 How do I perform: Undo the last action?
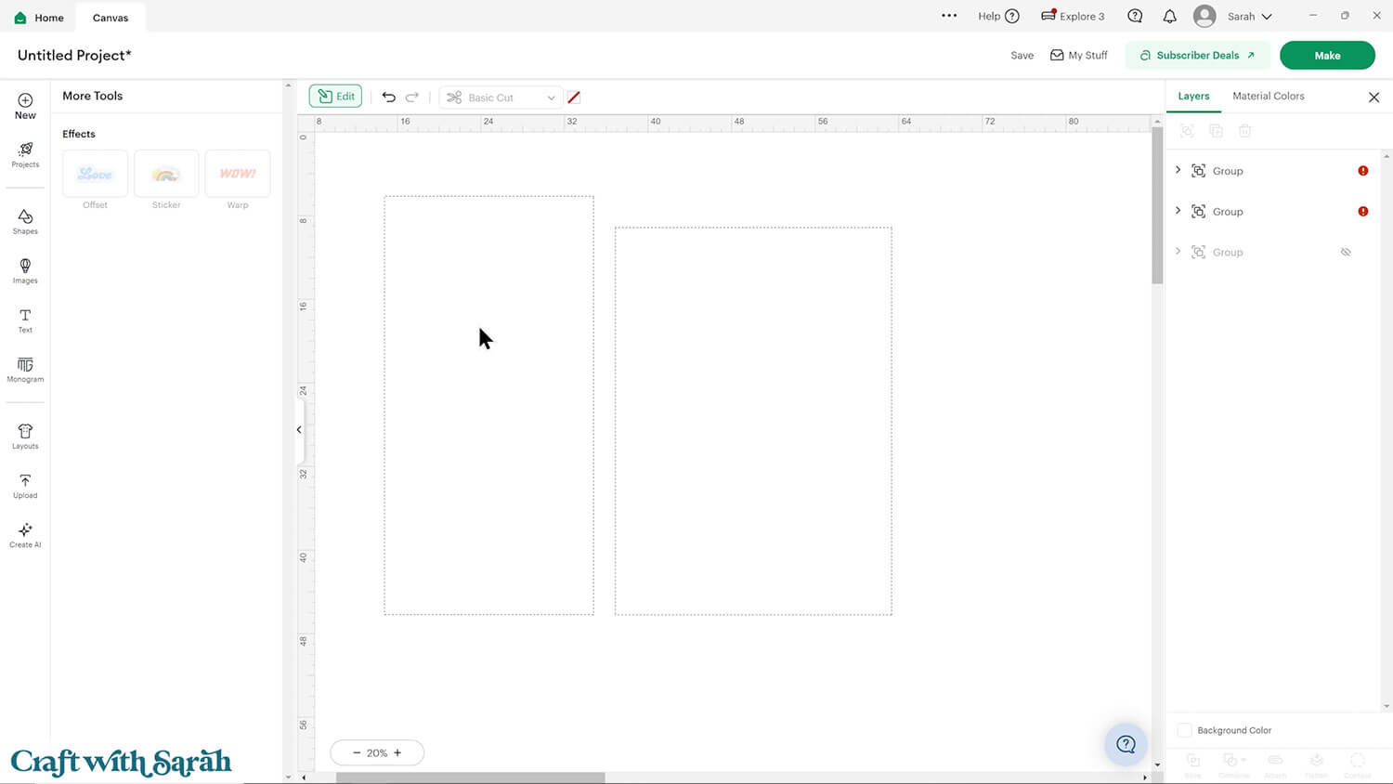(x=388, y=98)
